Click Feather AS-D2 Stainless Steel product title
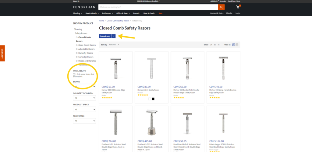This screenshot has width=312, height=152. (x=114, y=147)
